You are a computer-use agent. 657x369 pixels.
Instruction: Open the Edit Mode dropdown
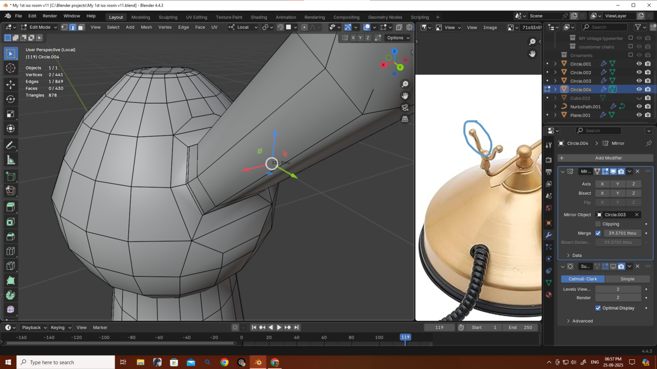click(x=39, y=27)
